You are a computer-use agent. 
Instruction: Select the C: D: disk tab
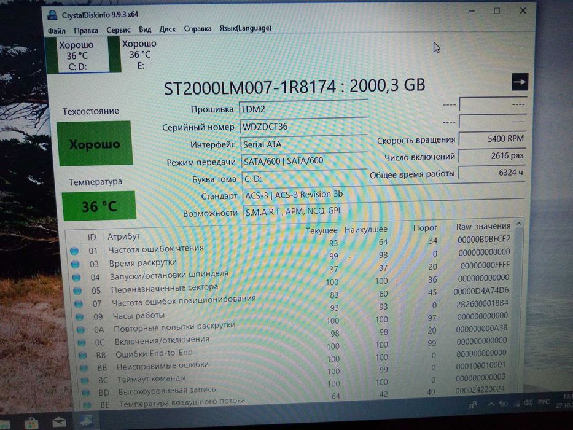[x=77, y=55]
